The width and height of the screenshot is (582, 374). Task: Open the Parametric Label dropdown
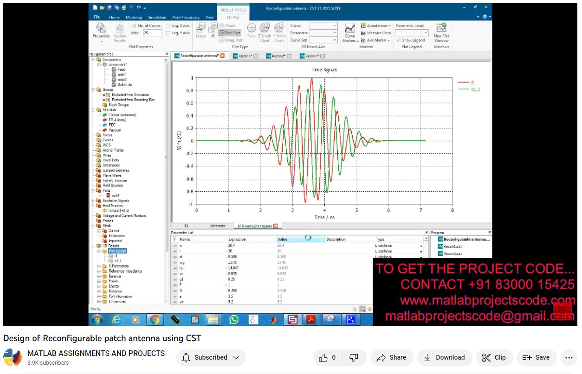(412, 33)
